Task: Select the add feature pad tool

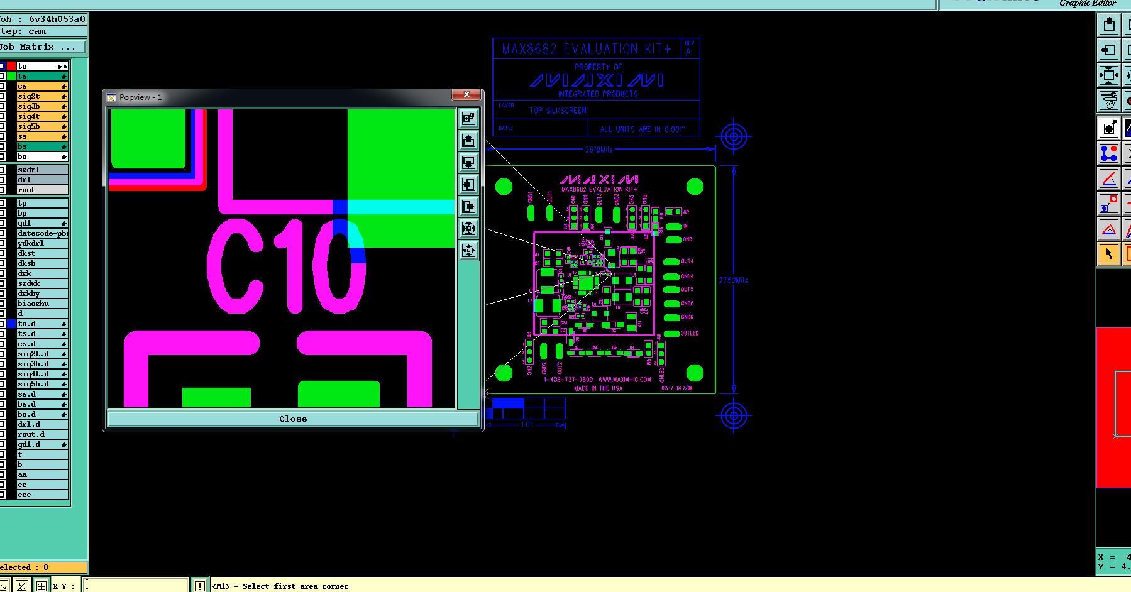Action: pos(1109,128)
